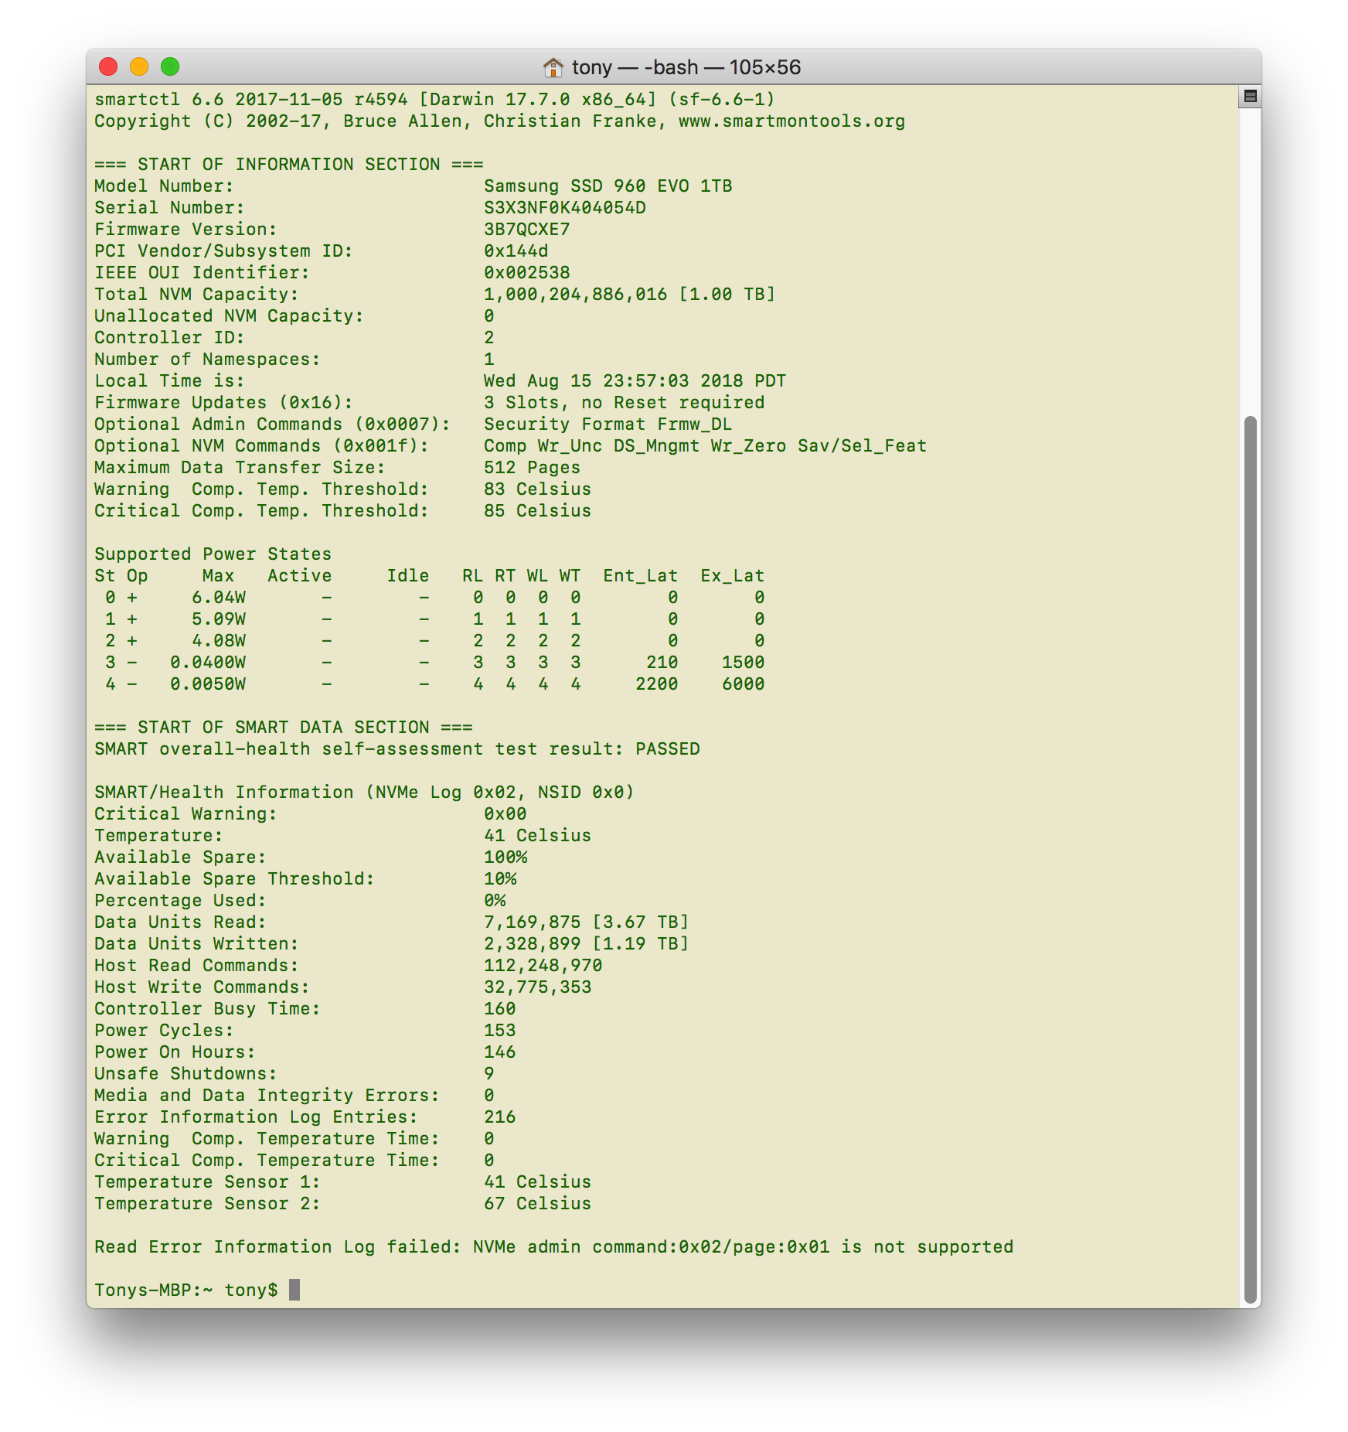
Task: Click the '2200' entry latency value
Action: click(656, 684)
